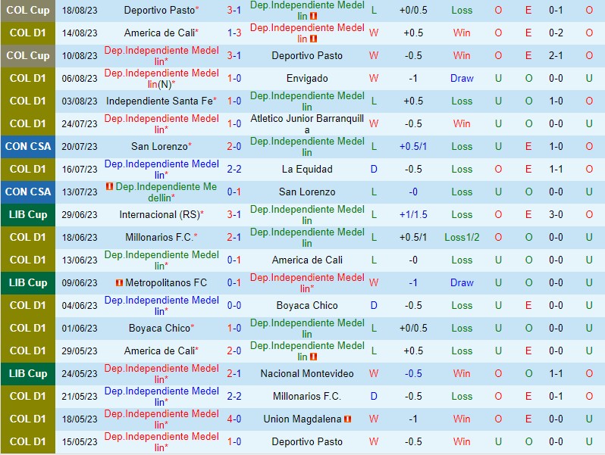Click the 4-0 score versus Union Magdalena

[x=234, y=419]
